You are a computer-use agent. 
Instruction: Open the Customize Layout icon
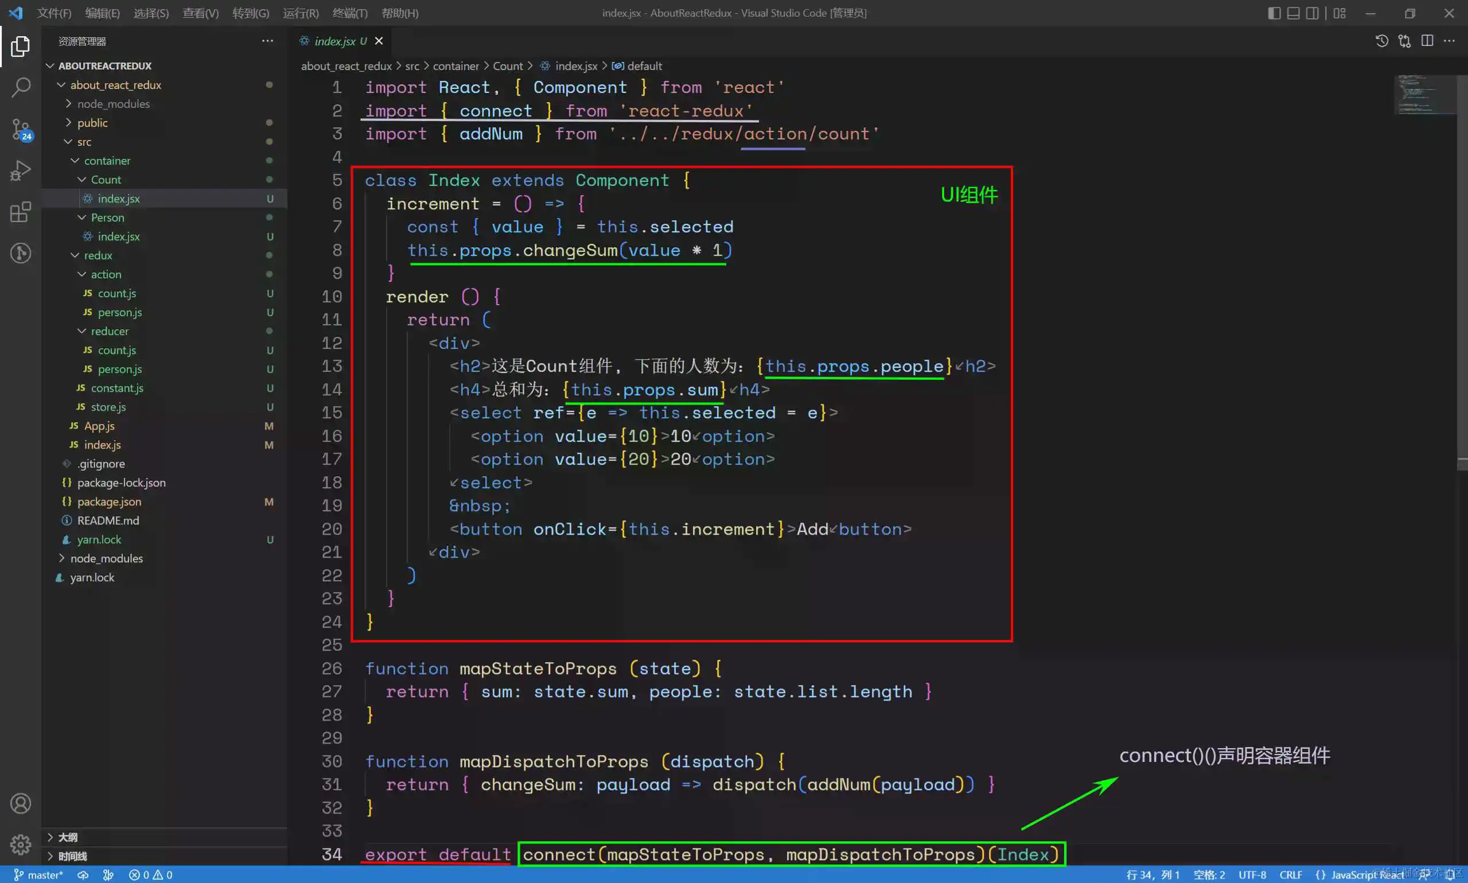(1339, 13)
